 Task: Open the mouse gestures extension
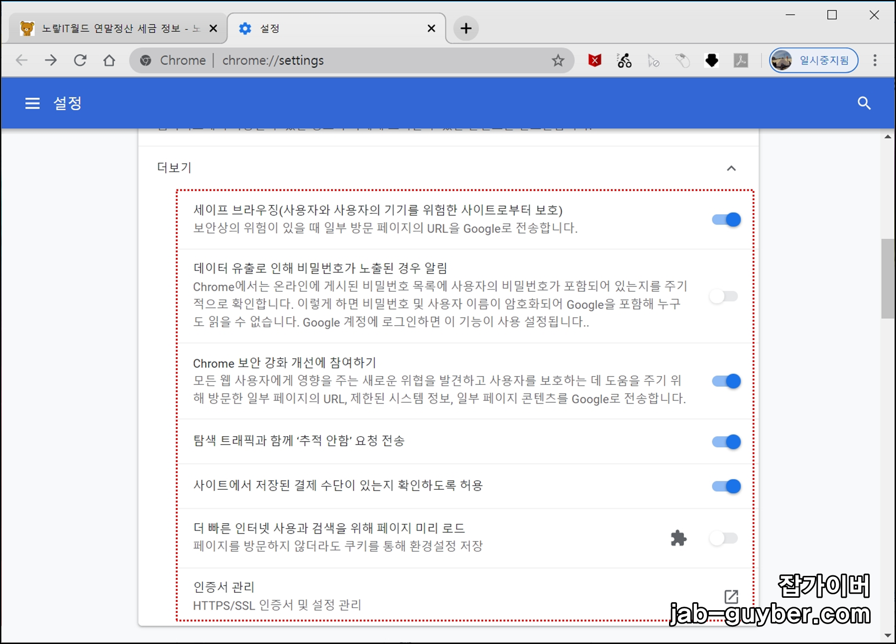[x=683, y=60]
